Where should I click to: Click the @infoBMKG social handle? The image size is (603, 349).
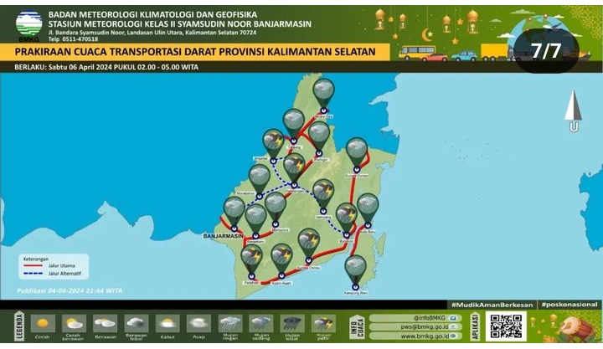click(410, 318)
